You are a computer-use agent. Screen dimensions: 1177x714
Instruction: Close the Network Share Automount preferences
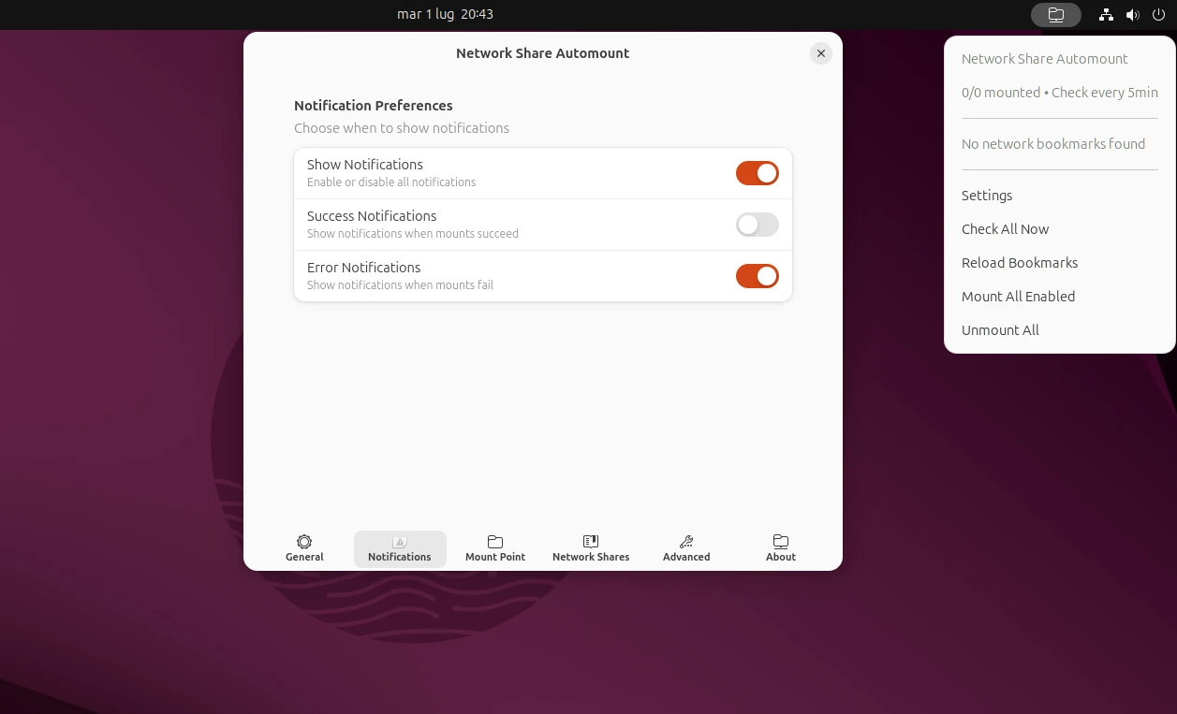click(821, 53)
